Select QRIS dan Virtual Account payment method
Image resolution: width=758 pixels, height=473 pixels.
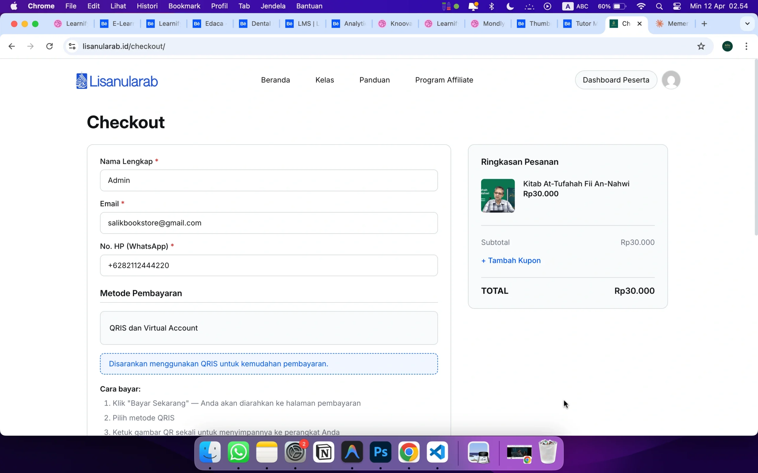coord(269,328)
